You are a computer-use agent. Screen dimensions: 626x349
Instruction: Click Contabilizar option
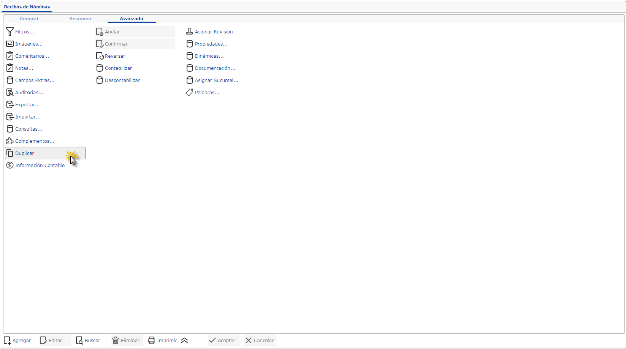[118, 68]
